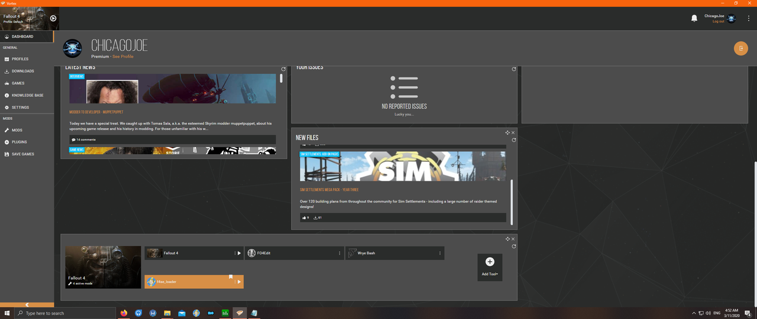Click the volume icon in the system tray

tap(708, 313)
